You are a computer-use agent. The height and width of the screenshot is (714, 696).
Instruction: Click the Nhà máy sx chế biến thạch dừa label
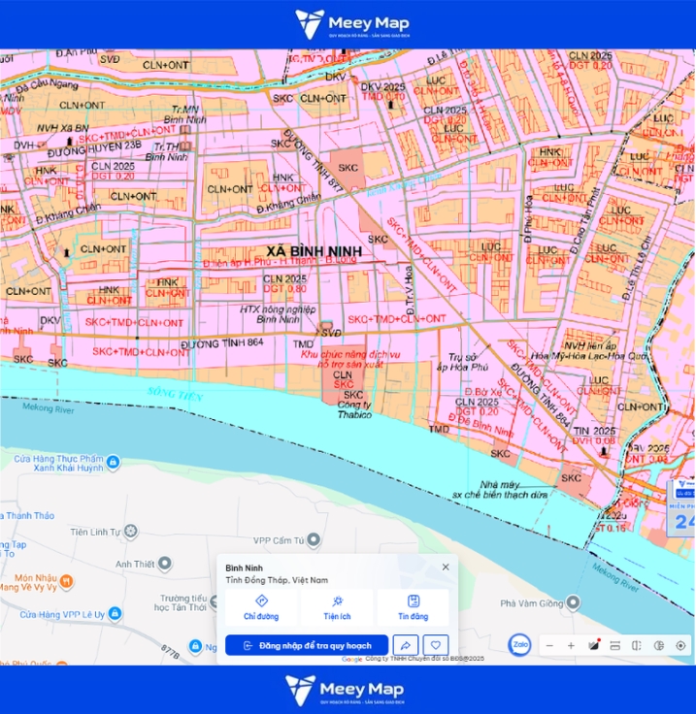(x=500, y=490)
